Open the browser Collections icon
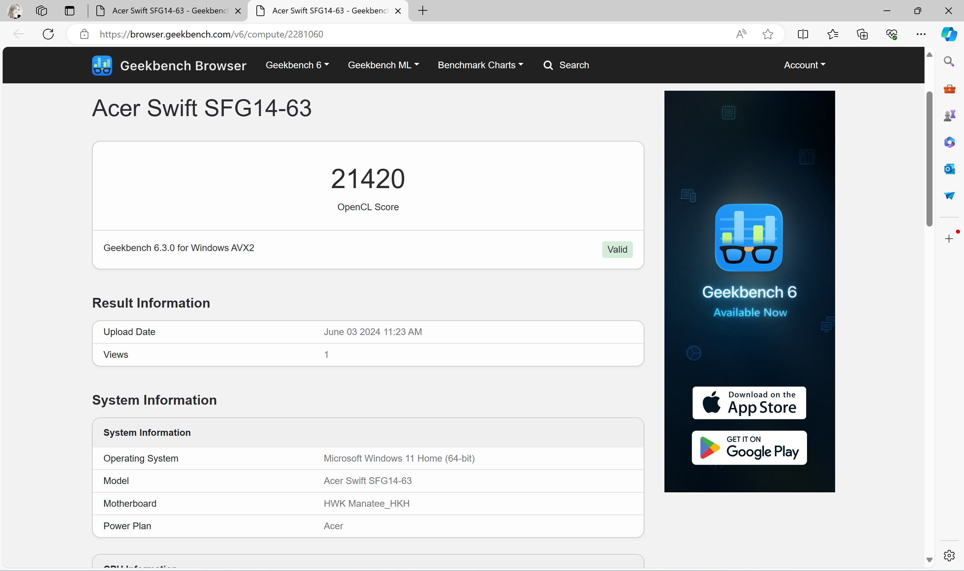Screen dimensions: 964x571 pyautogui.click(x=862, y=34)
